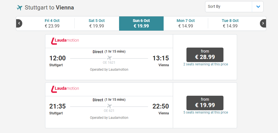Click the teal airplane icon beside Stuttgart to Vienna
Image resolution: width=278 pixels, height=133 pixels.
pyautogui.click(x=19, y=8)
